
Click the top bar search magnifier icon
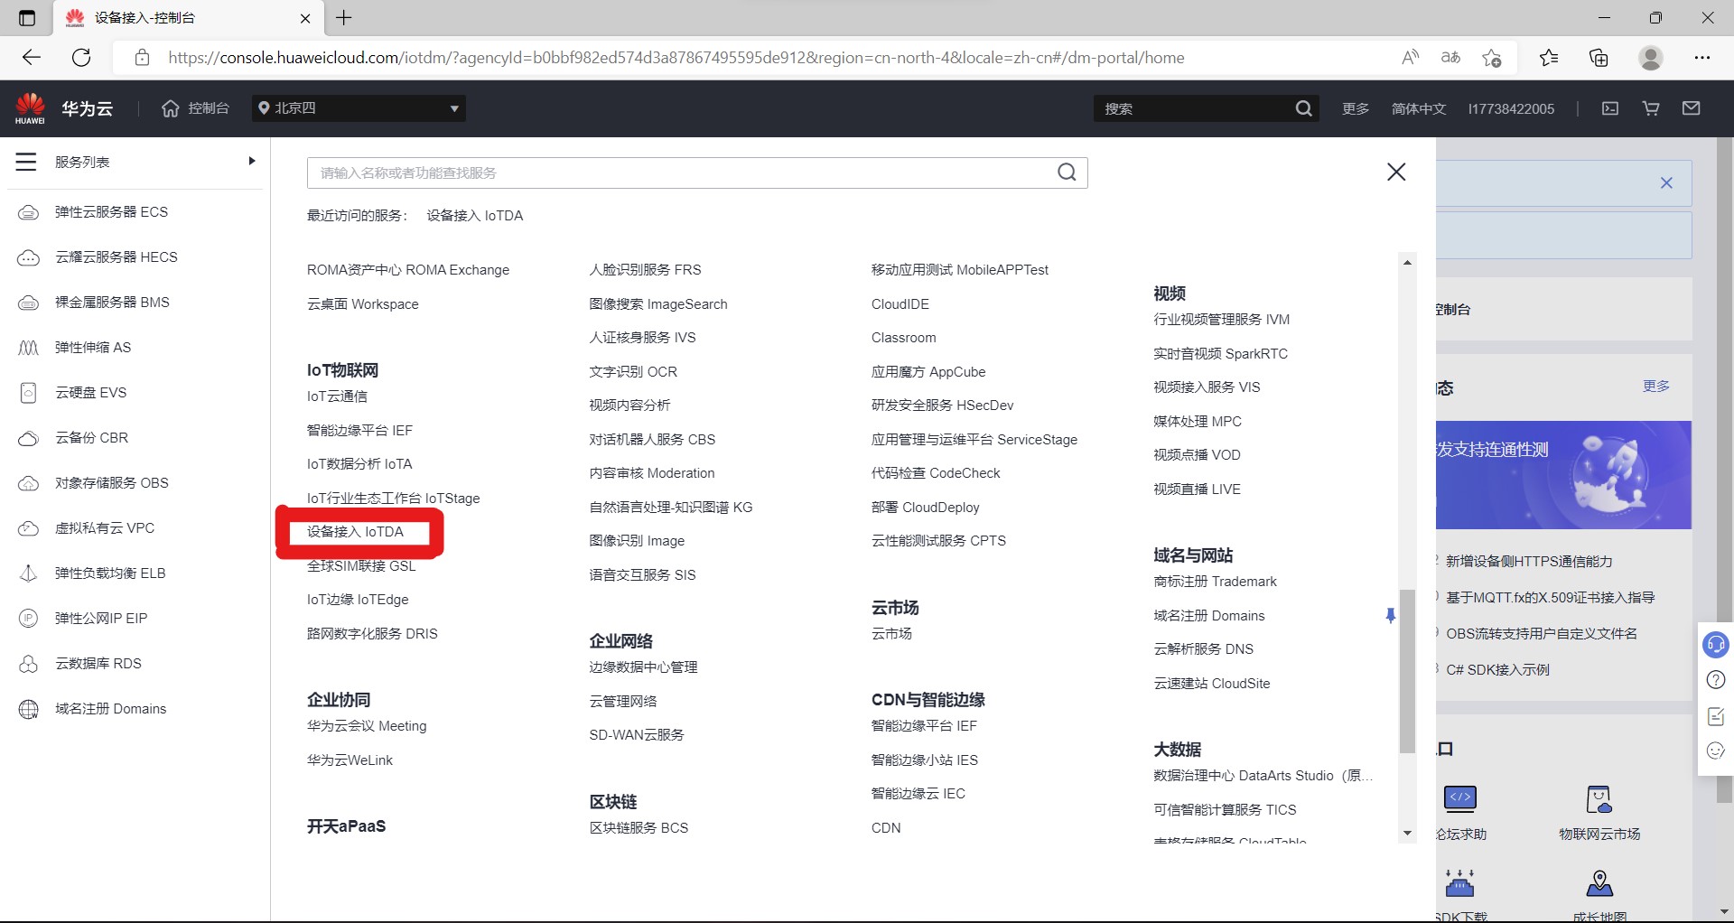(1303, 108)
